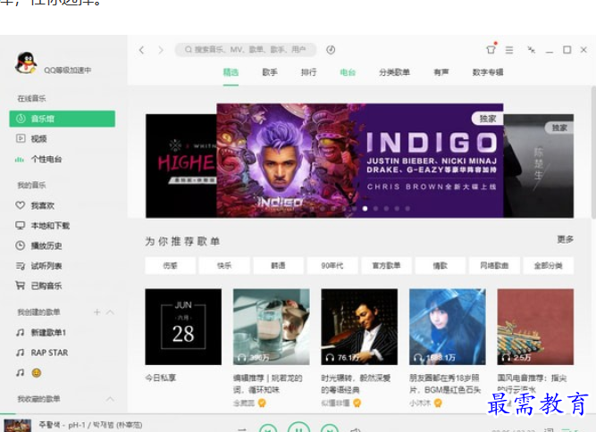This screenshot has width=596, height=432.
Task: Open the JUN 28 今日私享 cover
Action: tap(183, 327)
